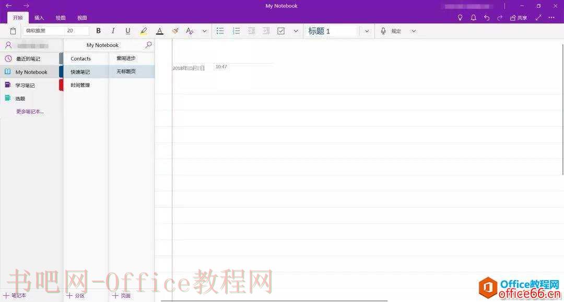Insert a numbered list
Image resolution: width=564 pixels, height=302 pixels.
tap(236, 31)
